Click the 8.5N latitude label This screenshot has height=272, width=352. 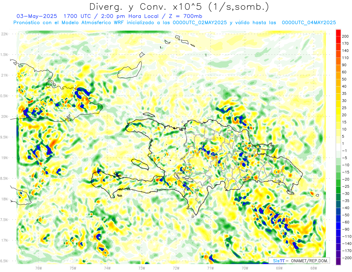[4, 178]
